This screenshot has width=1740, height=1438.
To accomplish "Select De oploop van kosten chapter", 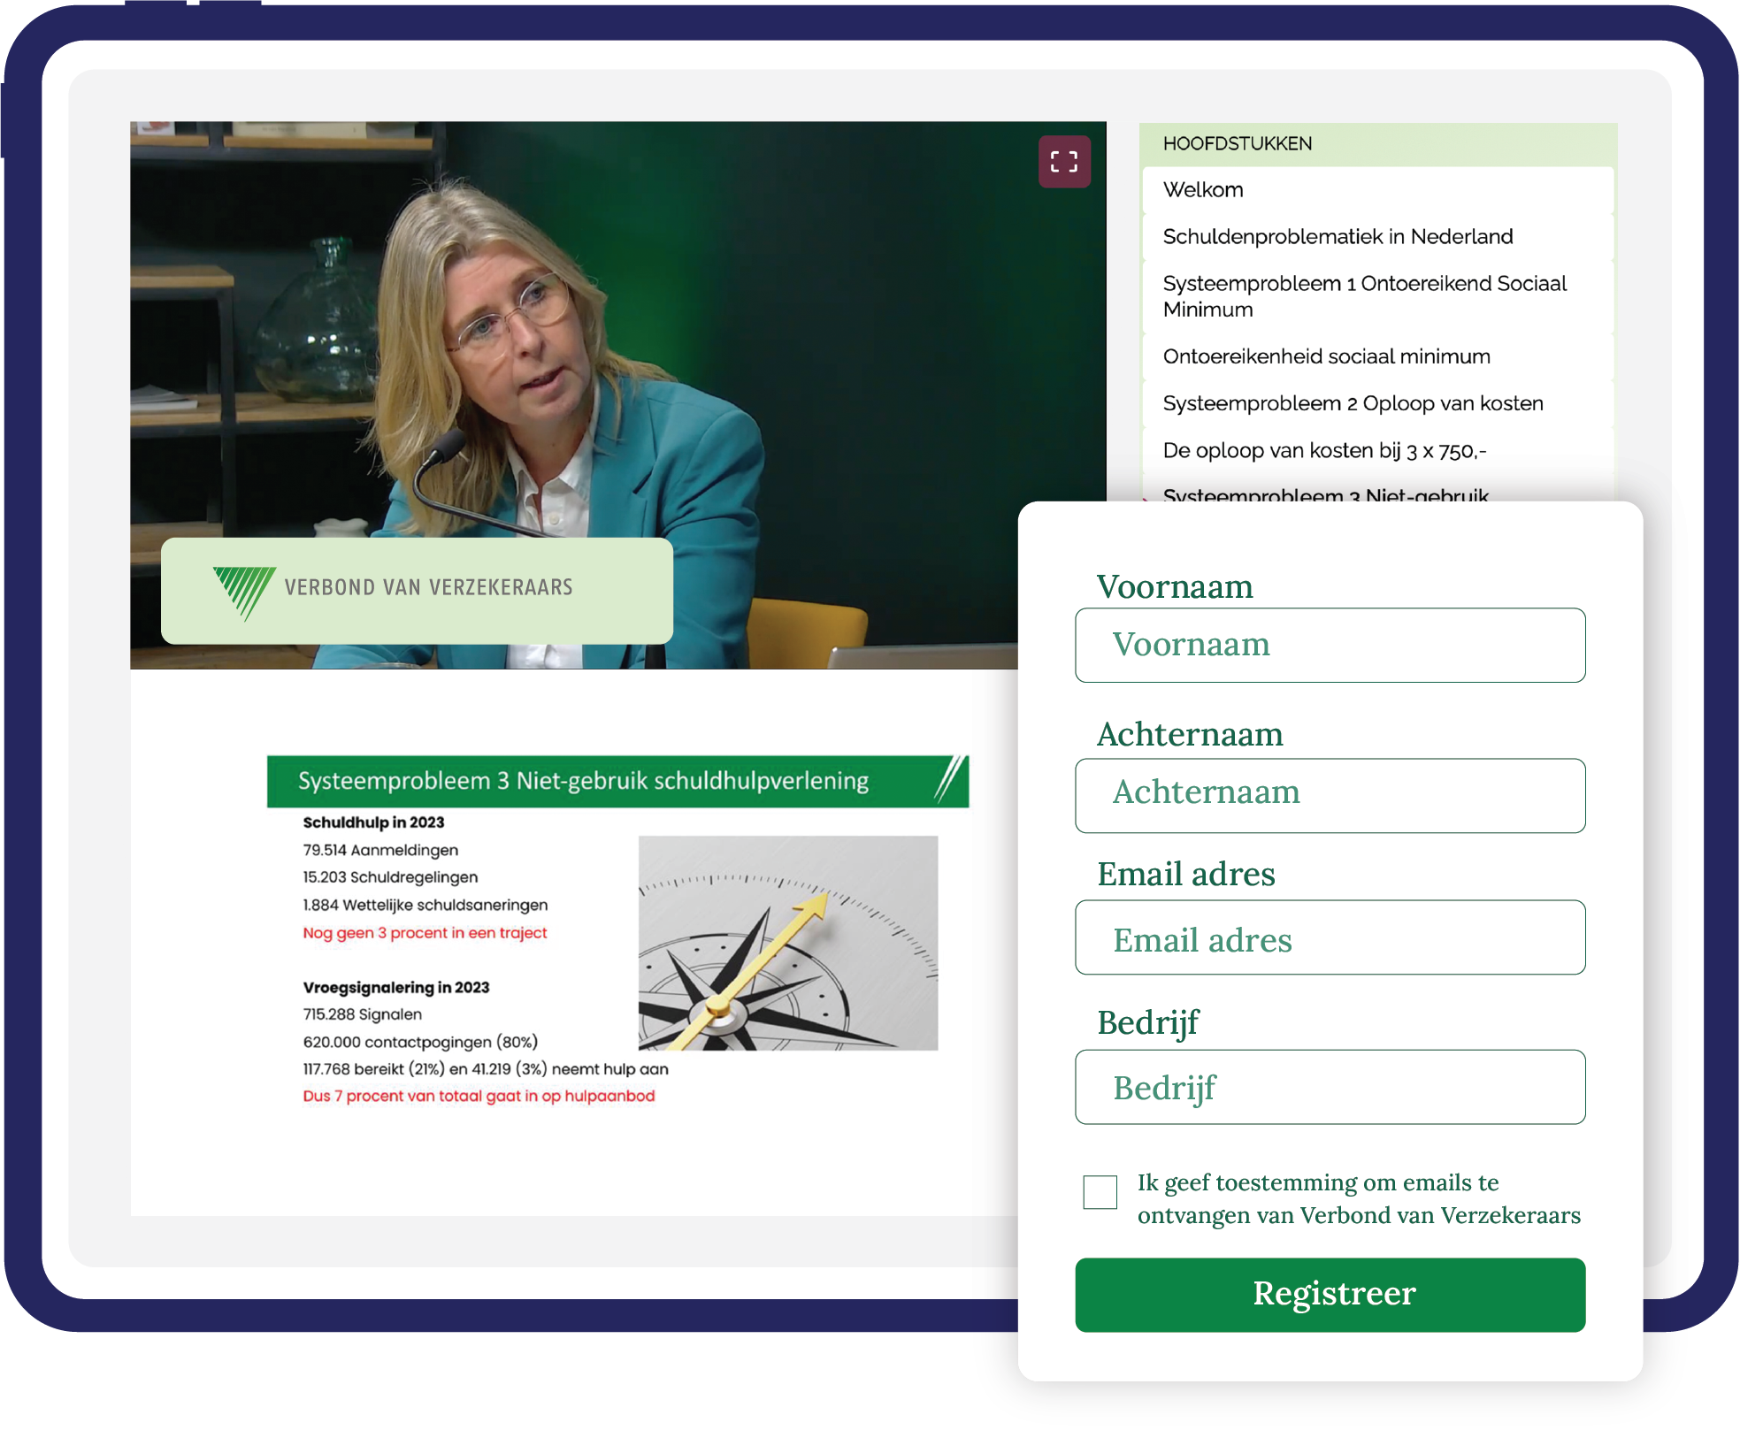I will pyautogui.click(x=1324, y=451).
